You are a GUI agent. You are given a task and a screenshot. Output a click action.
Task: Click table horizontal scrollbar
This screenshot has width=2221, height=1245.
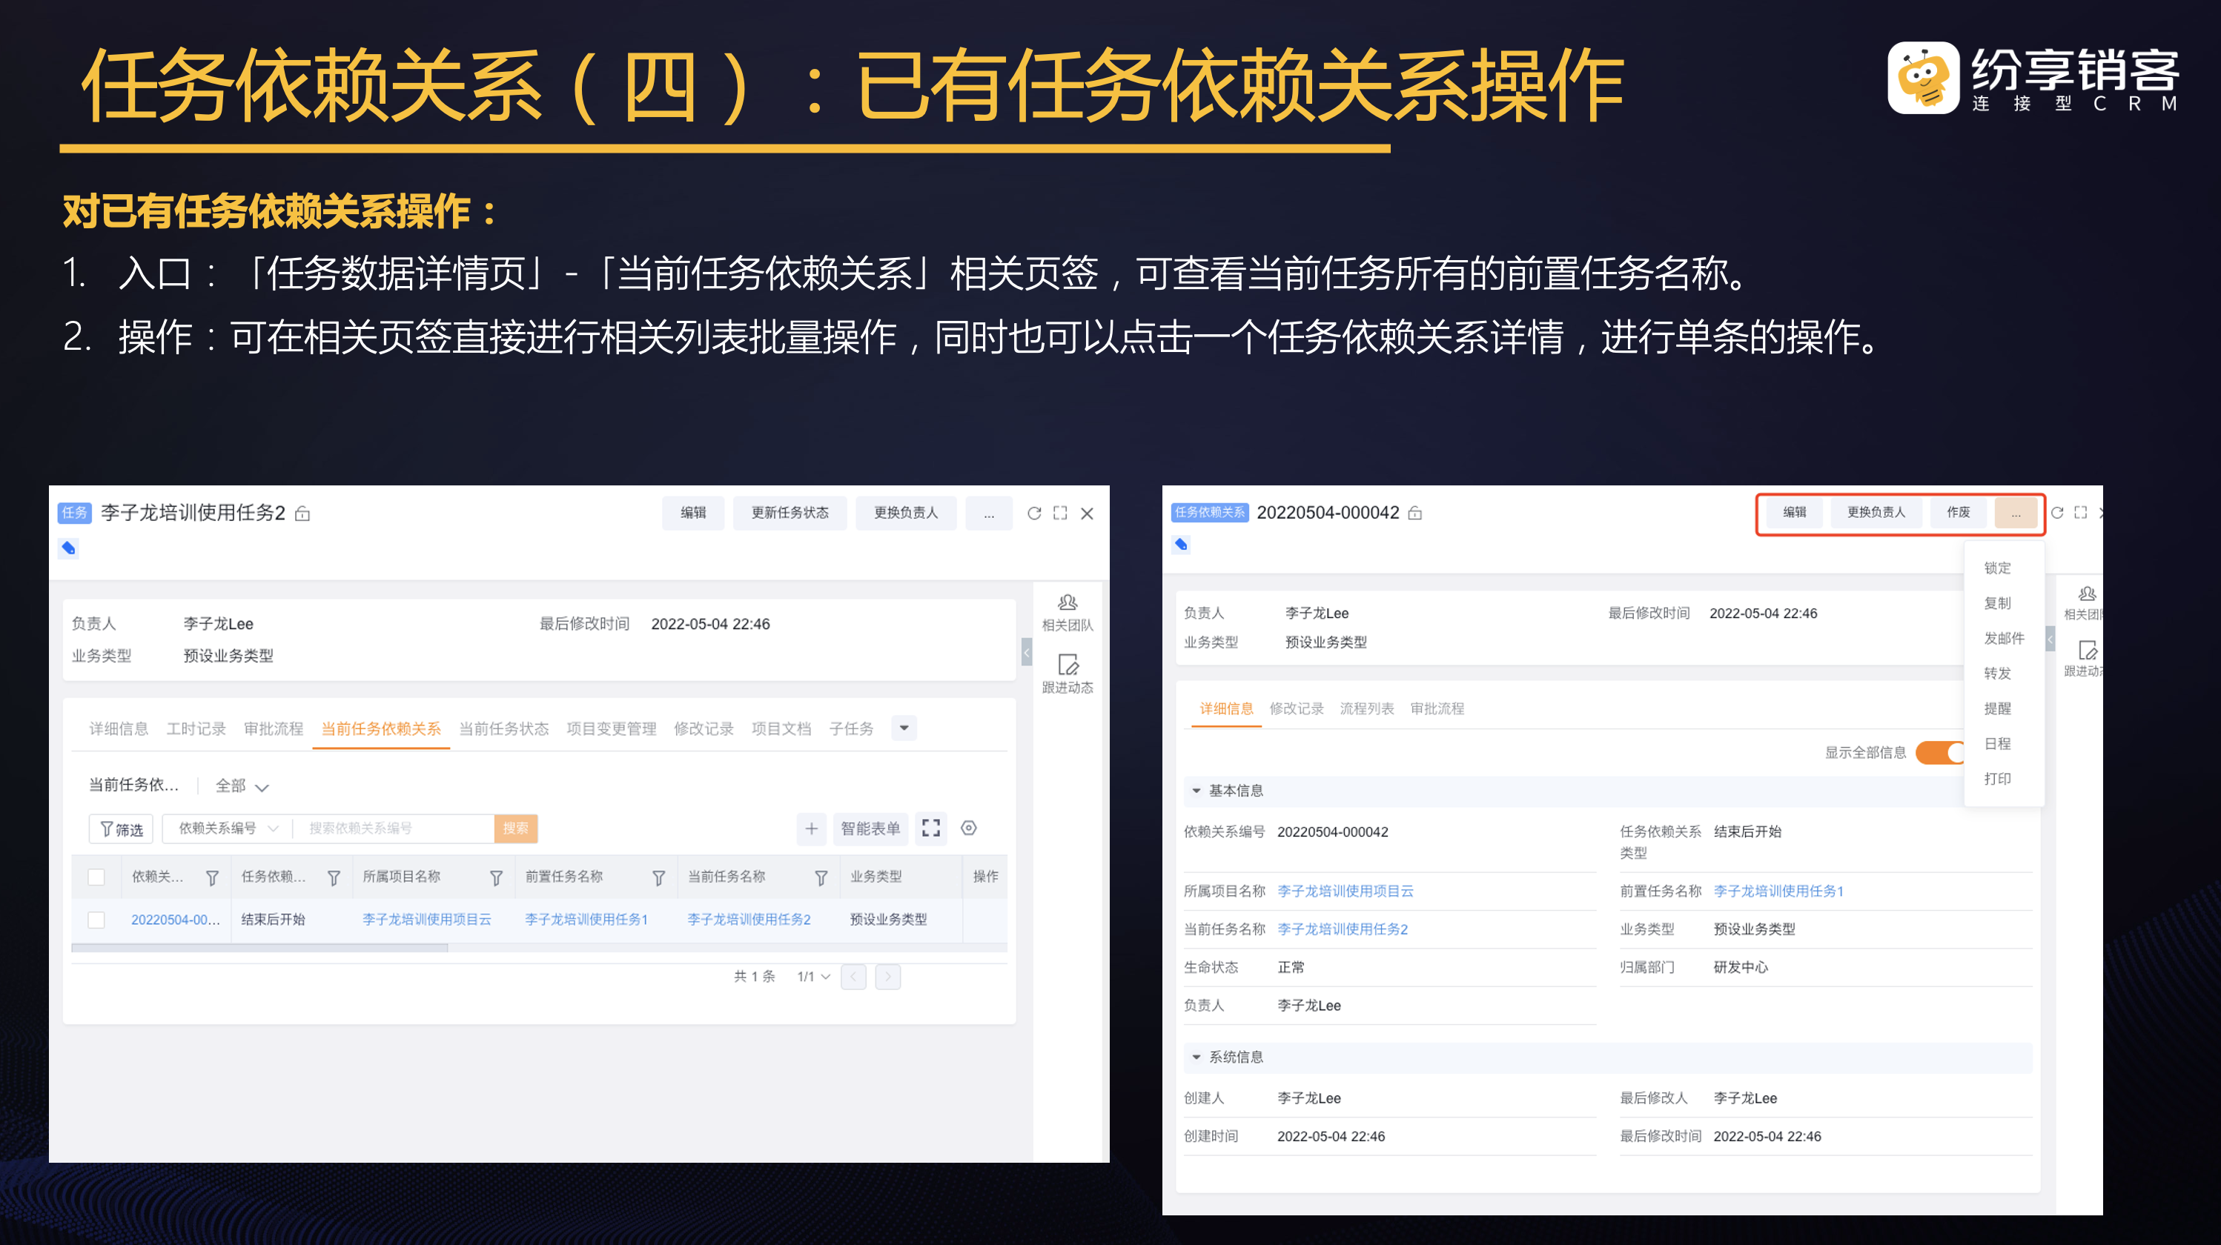click(260, 949)
